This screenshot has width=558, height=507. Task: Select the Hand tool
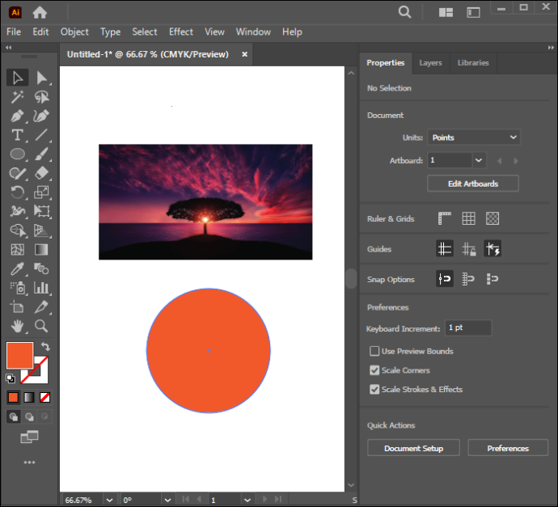17,326
